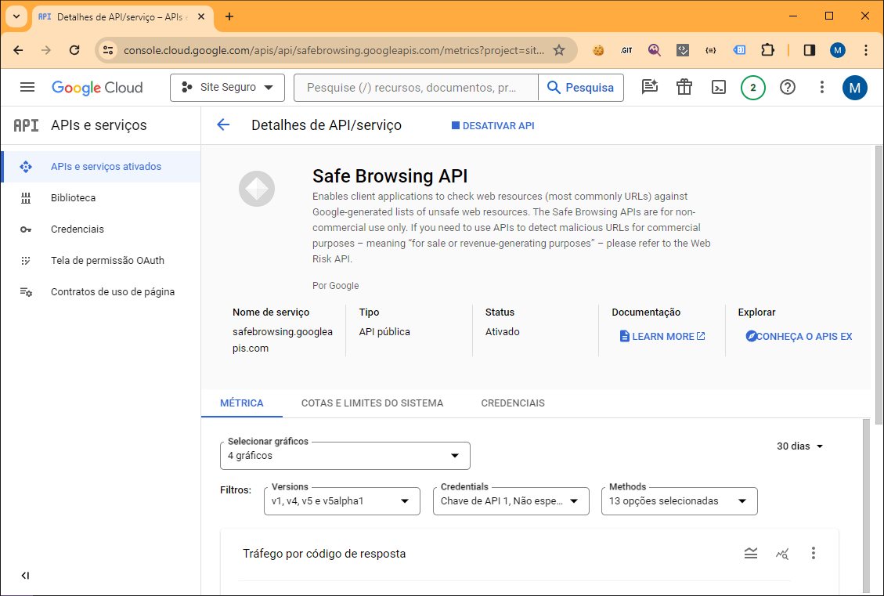This screenshot has width=884, height=596.
Task: Open the Gemini AI chat icon
Action: tap(649, 87)
